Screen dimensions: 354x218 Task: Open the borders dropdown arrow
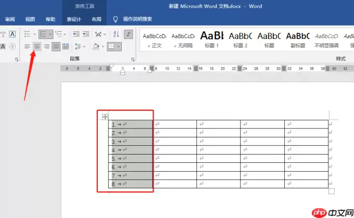[x=119, y=47]
